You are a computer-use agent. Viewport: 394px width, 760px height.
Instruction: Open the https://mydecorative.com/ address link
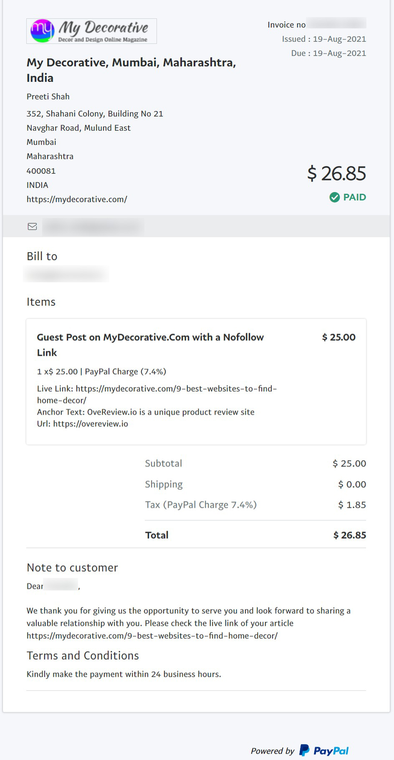click(77, 199)
